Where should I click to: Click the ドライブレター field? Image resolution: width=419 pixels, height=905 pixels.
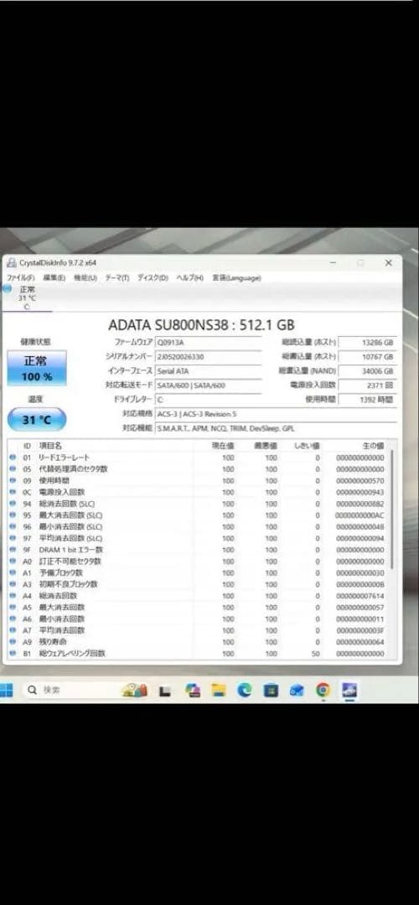pos(209,400)
